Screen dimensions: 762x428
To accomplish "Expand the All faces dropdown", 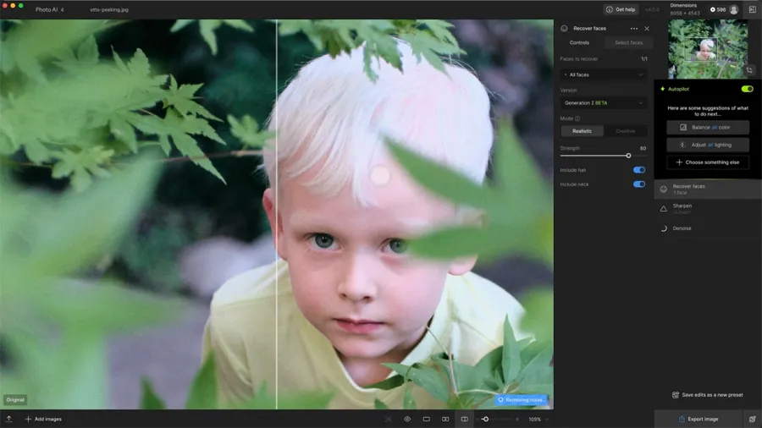I will tap(603, 74).
